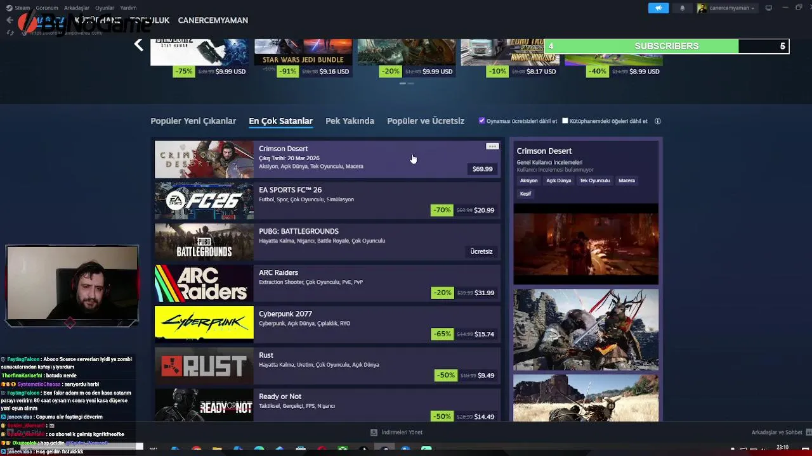Open the three-dots options on Crimson Desert row
Viewport: 812px width, 456px height.
(x=492, y=146)
